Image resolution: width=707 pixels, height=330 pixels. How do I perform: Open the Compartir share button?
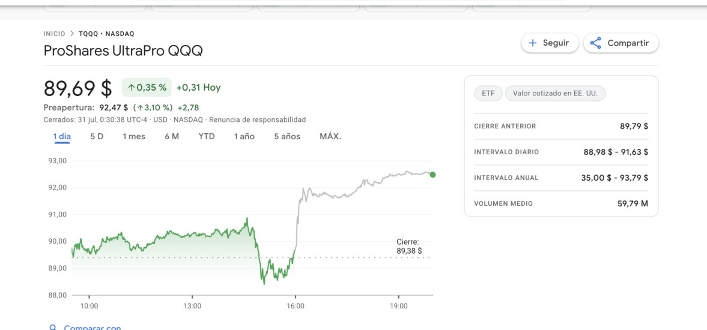(621, 43)
